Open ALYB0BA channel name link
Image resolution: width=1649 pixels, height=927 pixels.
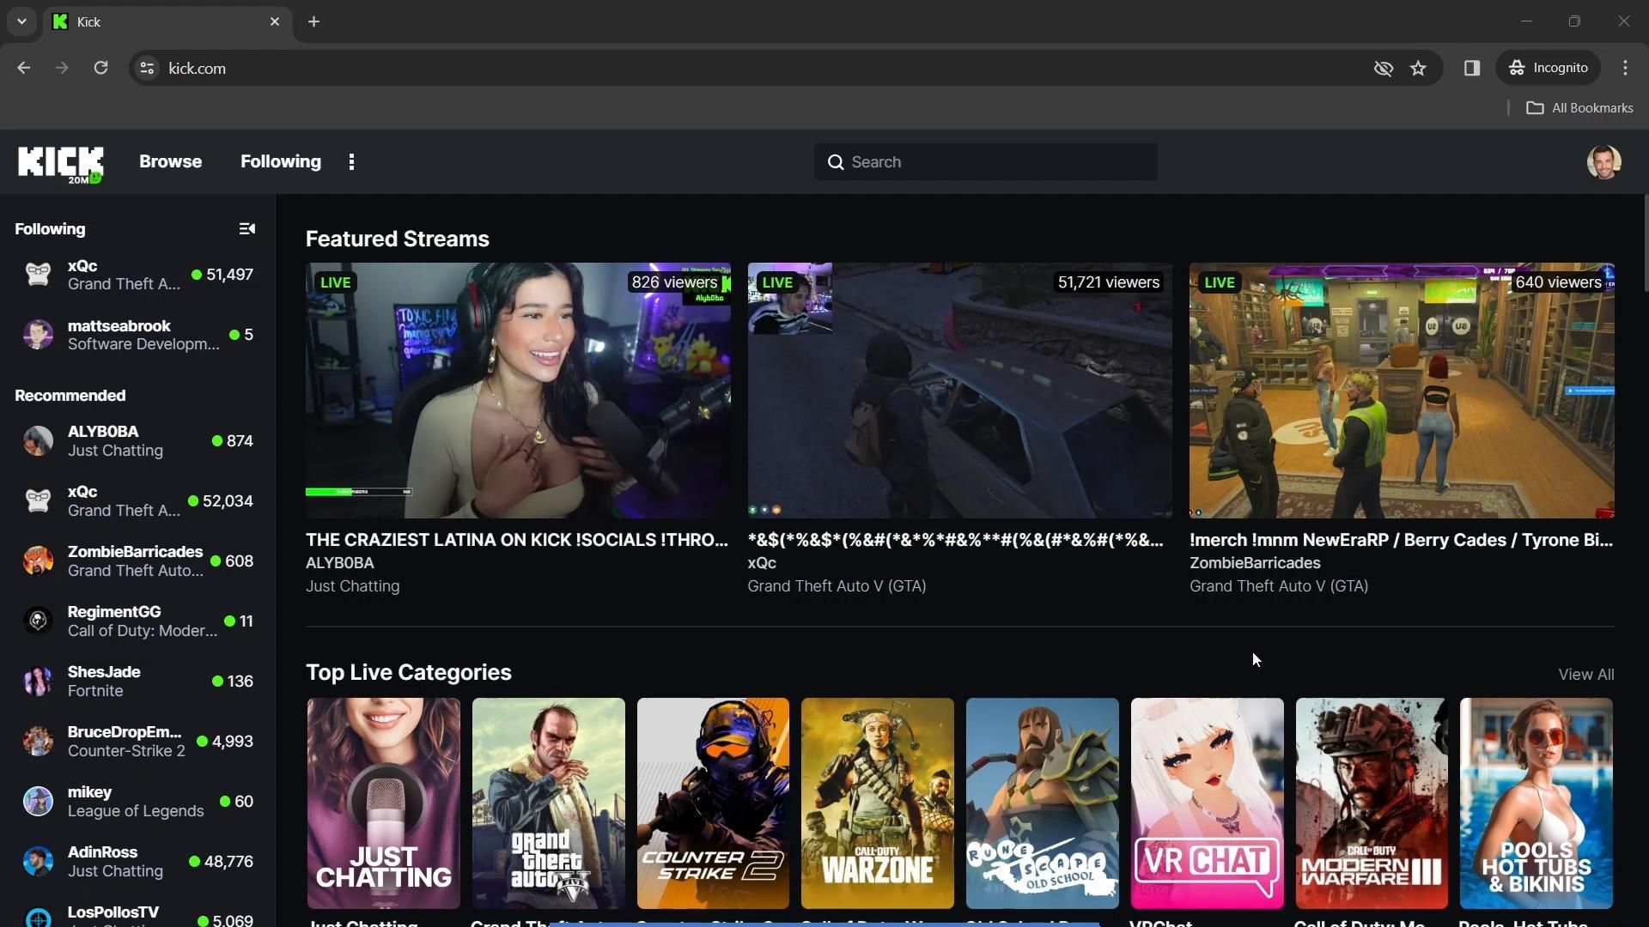click(339, 563)
